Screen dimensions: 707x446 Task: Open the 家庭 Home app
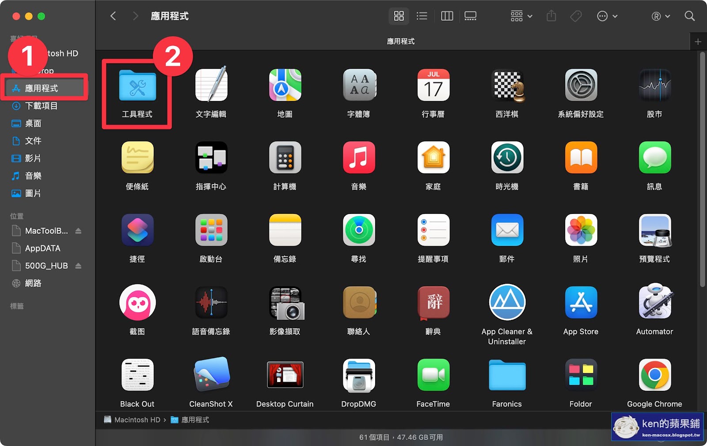433,157
